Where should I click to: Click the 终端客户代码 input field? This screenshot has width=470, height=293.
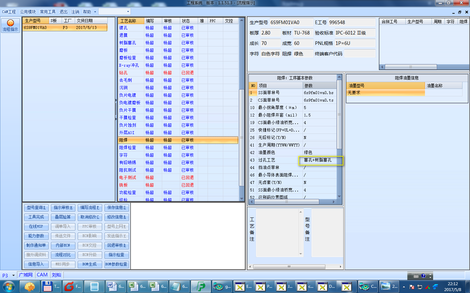pyautogui.click(x=360, y=54)
